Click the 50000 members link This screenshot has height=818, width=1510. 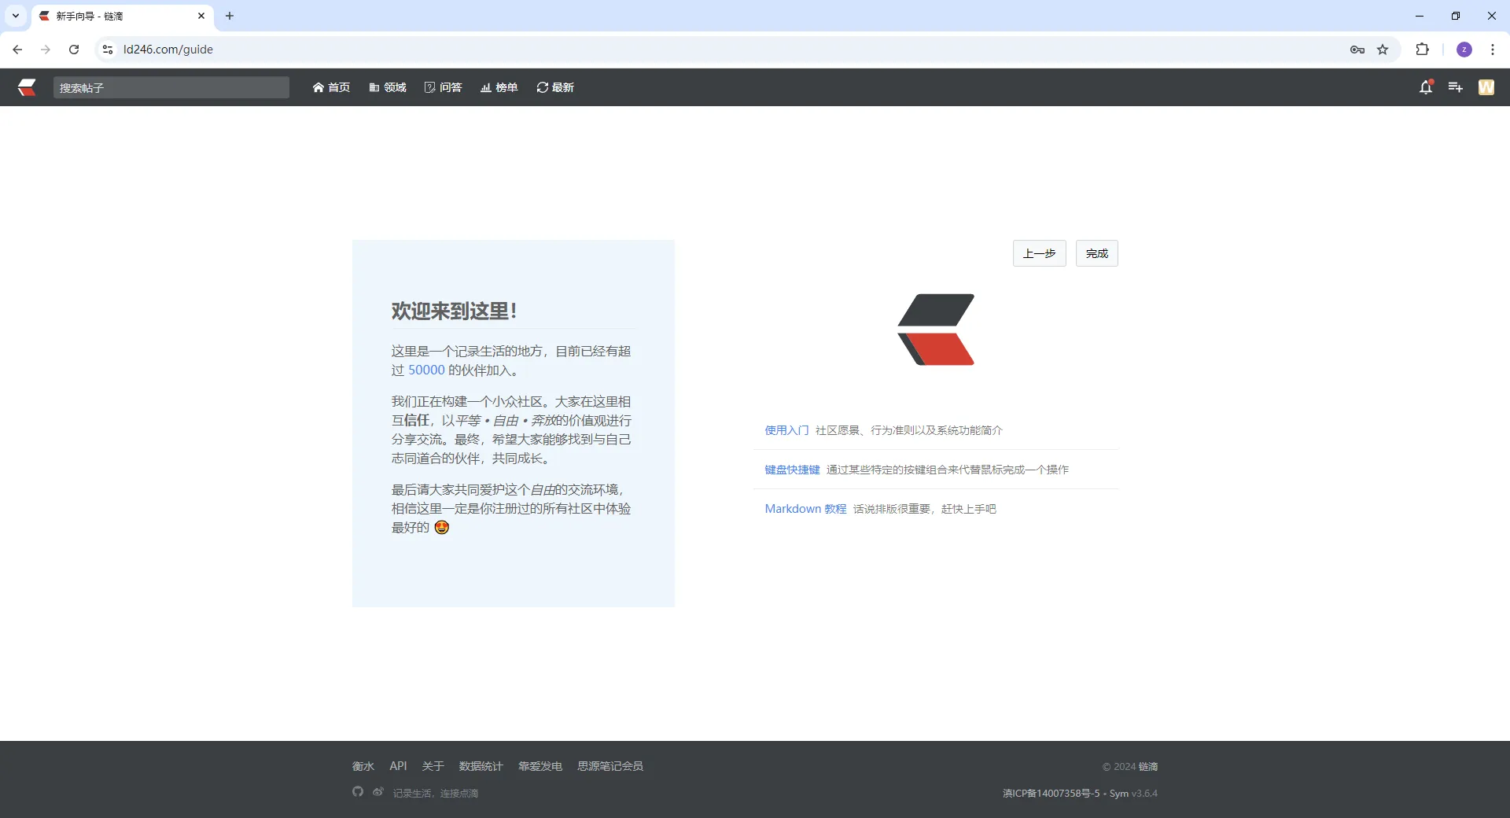click(x=426, y=370)
